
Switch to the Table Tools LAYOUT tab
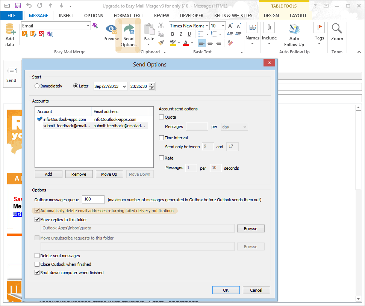click(298, 15)
